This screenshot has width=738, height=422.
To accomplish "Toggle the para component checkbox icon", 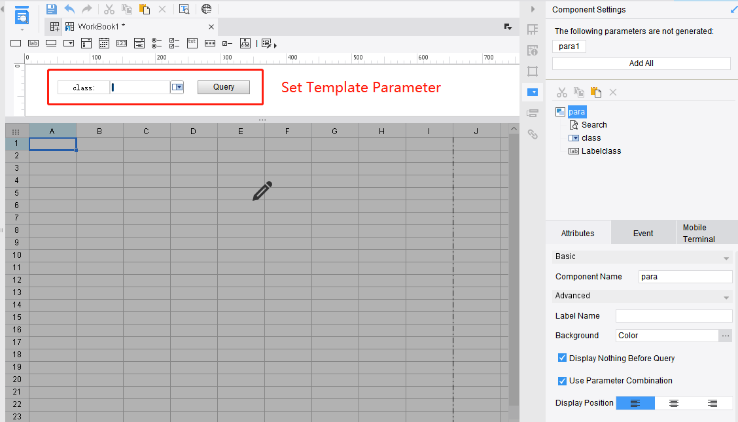I will coord(560,111).
